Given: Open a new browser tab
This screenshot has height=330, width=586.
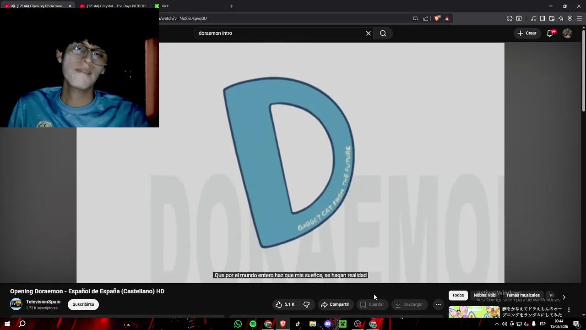Looking at the screenshot, I should point(231,6).
